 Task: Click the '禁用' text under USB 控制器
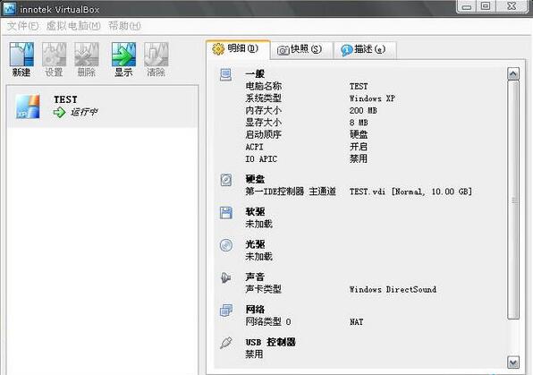[254, 354]
